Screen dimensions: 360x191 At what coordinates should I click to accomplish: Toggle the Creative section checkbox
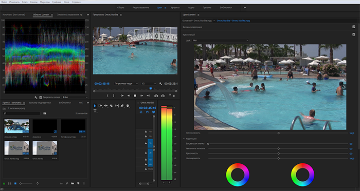coord(354,34)
